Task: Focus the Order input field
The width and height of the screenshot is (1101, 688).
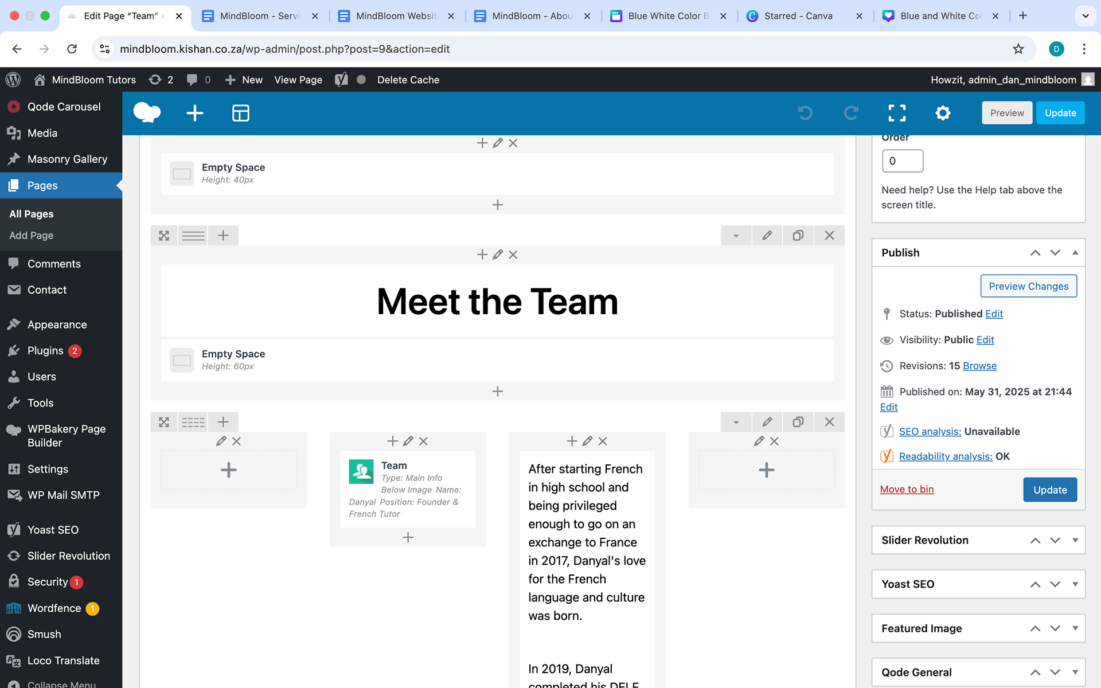Action: click(x=903, y=161)
